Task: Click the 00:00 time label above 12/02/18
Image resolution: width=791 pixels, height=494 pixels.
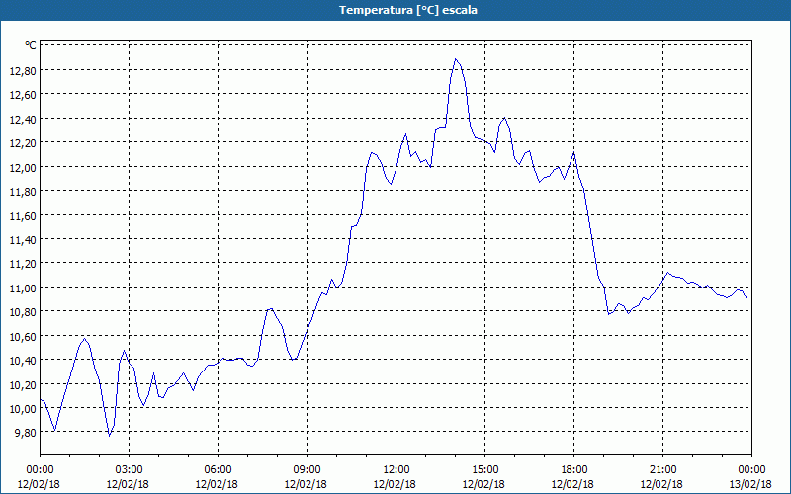Action: tap(40, 470)
